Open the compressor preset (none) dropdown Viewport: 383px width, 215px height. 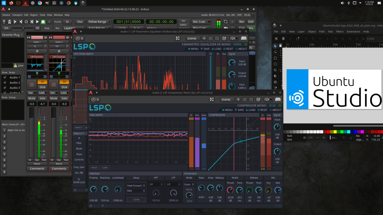click(x=227, y=99)
